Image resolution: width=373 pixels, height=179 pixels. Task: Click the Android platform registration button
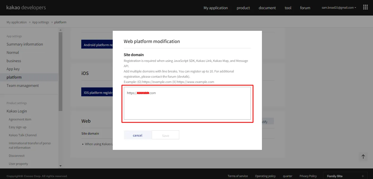point(97,45)
